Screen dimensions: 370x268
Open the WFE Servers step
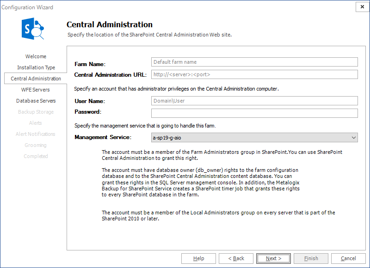click(x=36, y=90)
